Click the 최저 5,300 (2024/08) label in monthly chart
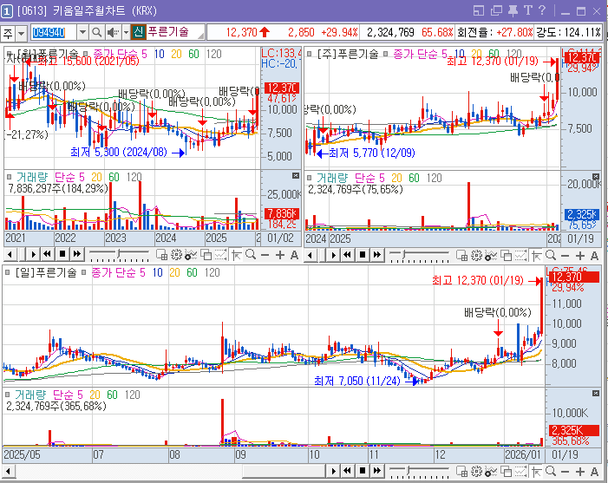 118,152
